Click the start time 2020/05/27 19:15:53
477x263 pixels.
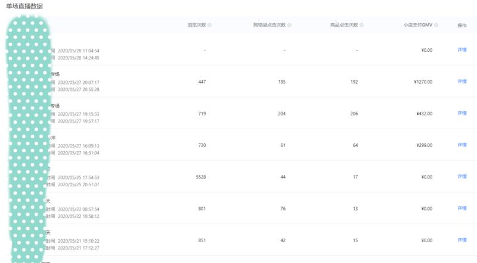click(x=78, y=114)
